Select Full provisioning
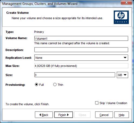Viewport: 134px width, 123px height. click(36, 84)
